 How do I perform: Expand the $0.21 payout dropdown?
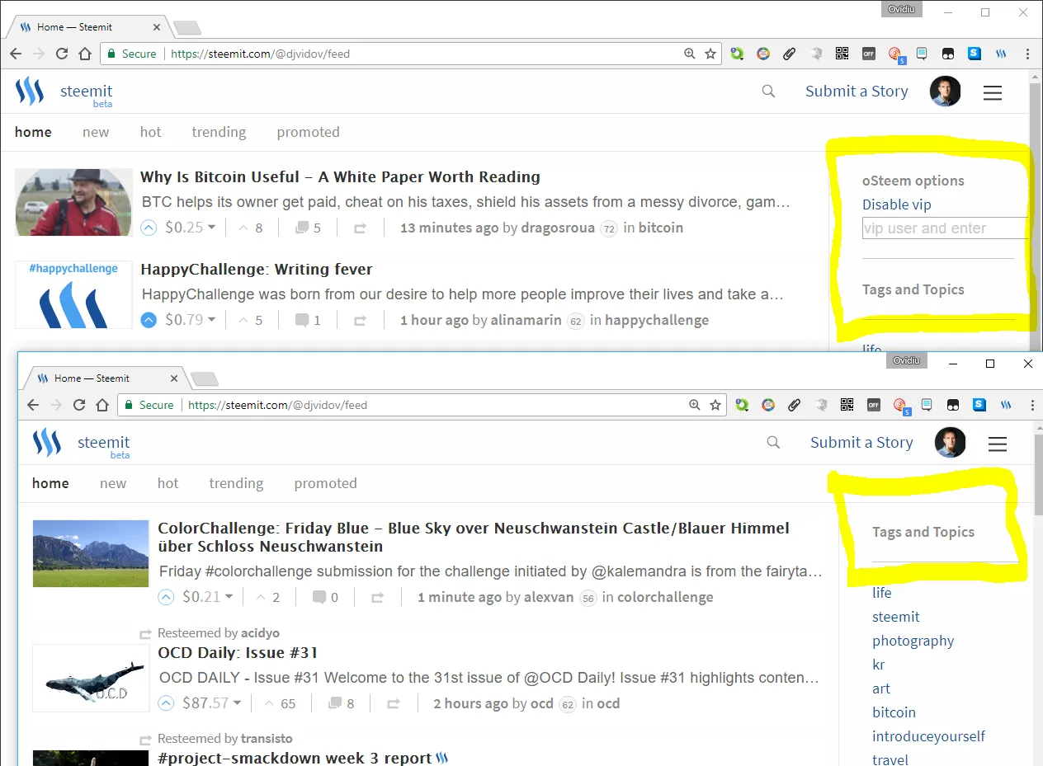[x=229, y=597]
